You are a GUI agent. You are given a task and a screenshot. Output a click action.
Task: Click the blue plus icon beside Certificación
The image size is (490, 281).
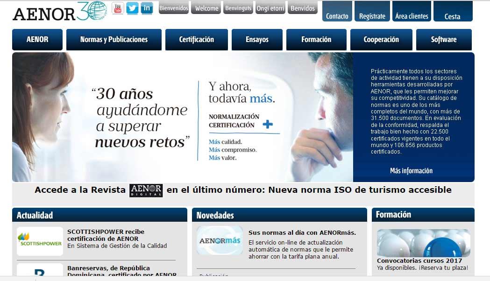coord(268,124)
